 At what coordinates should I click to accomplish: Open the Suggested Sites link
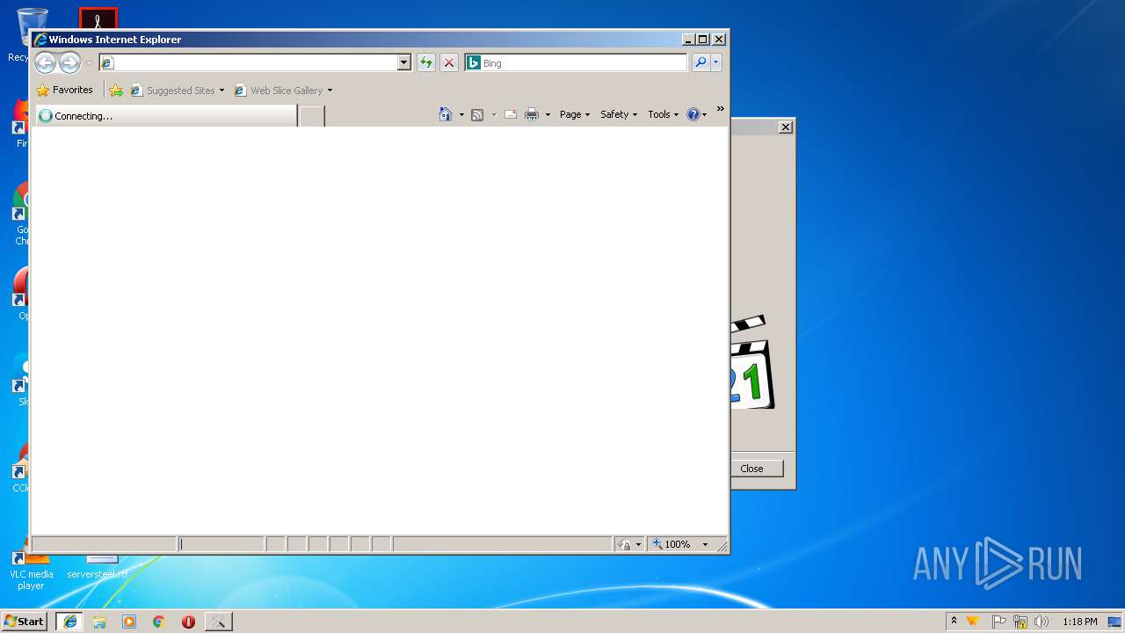click(177, 90)
